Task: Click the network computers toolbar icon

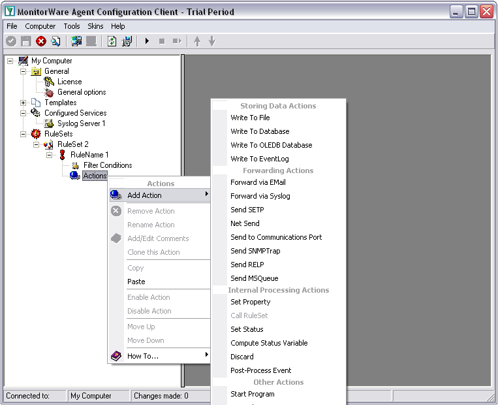Action: pyautogui.click(x=127, y=41)
